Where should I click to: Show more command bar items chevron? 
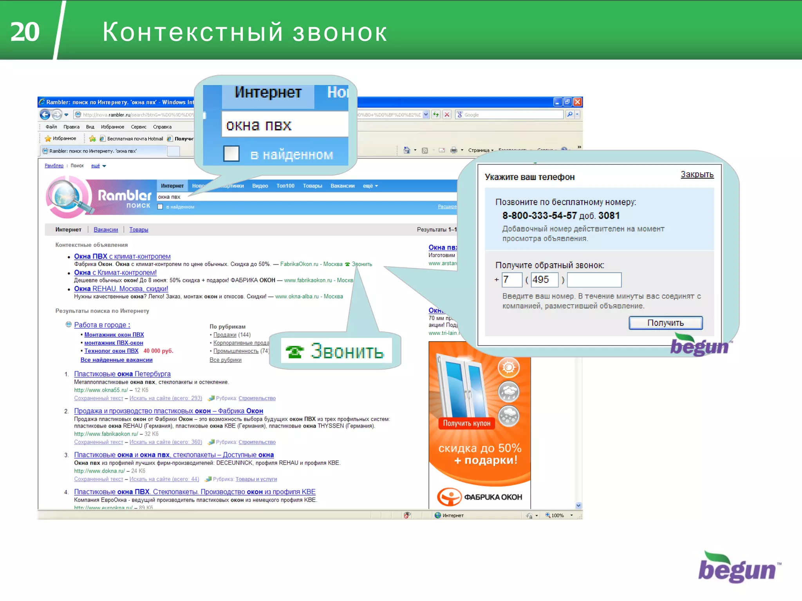579,147
